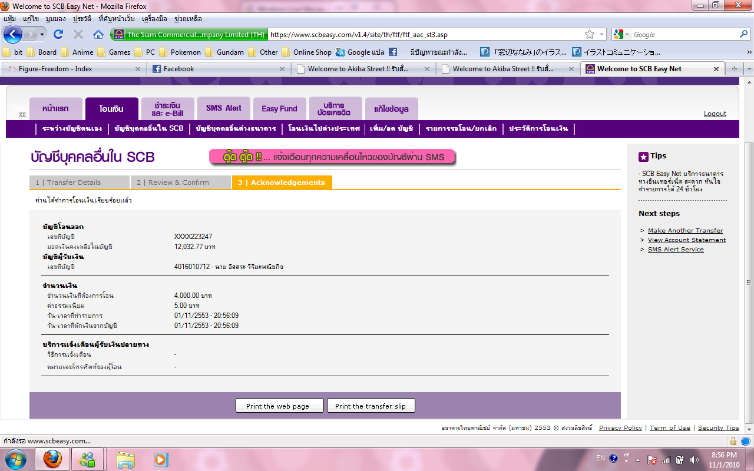Viewport: 754px width, 471px height.
Task: Click the address bar URL field
Action: [x=426, y=35]
